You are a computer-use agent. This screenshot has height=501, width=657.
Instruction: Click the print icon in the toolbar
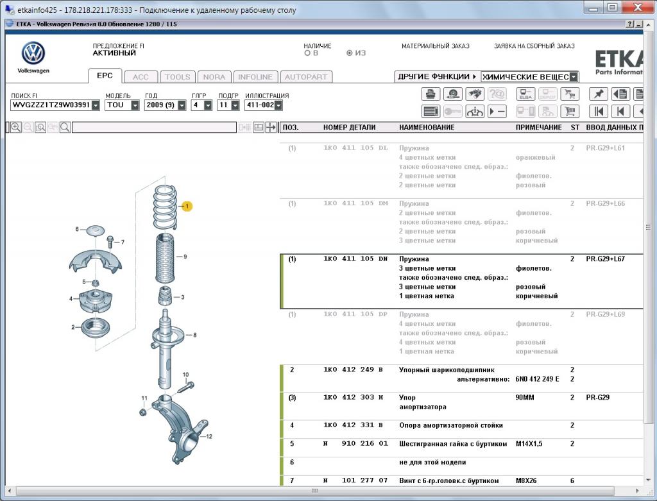pyautogui.click(x=431, y=94)
